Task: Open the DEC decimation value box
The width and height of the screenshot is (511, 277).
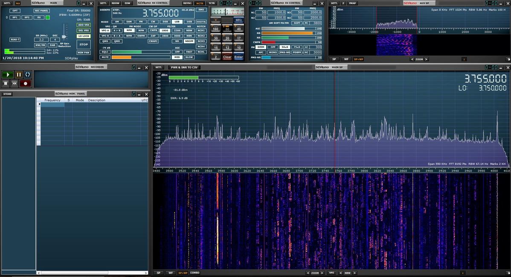Action: click(55, 39)
